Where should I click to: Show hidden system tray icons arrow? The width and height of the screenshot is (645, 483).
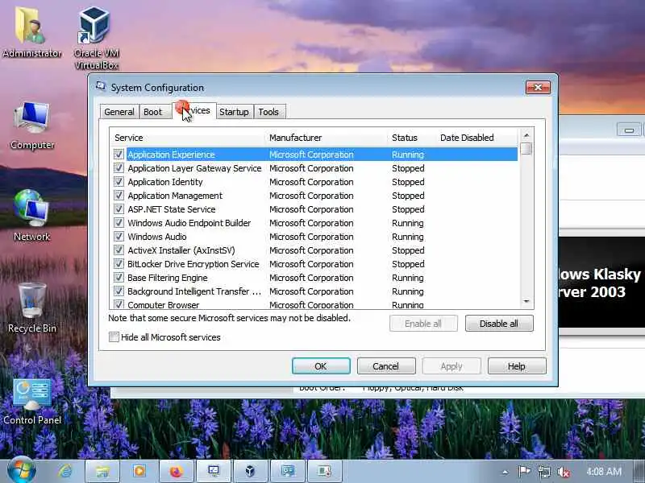(x=506, y=473)
